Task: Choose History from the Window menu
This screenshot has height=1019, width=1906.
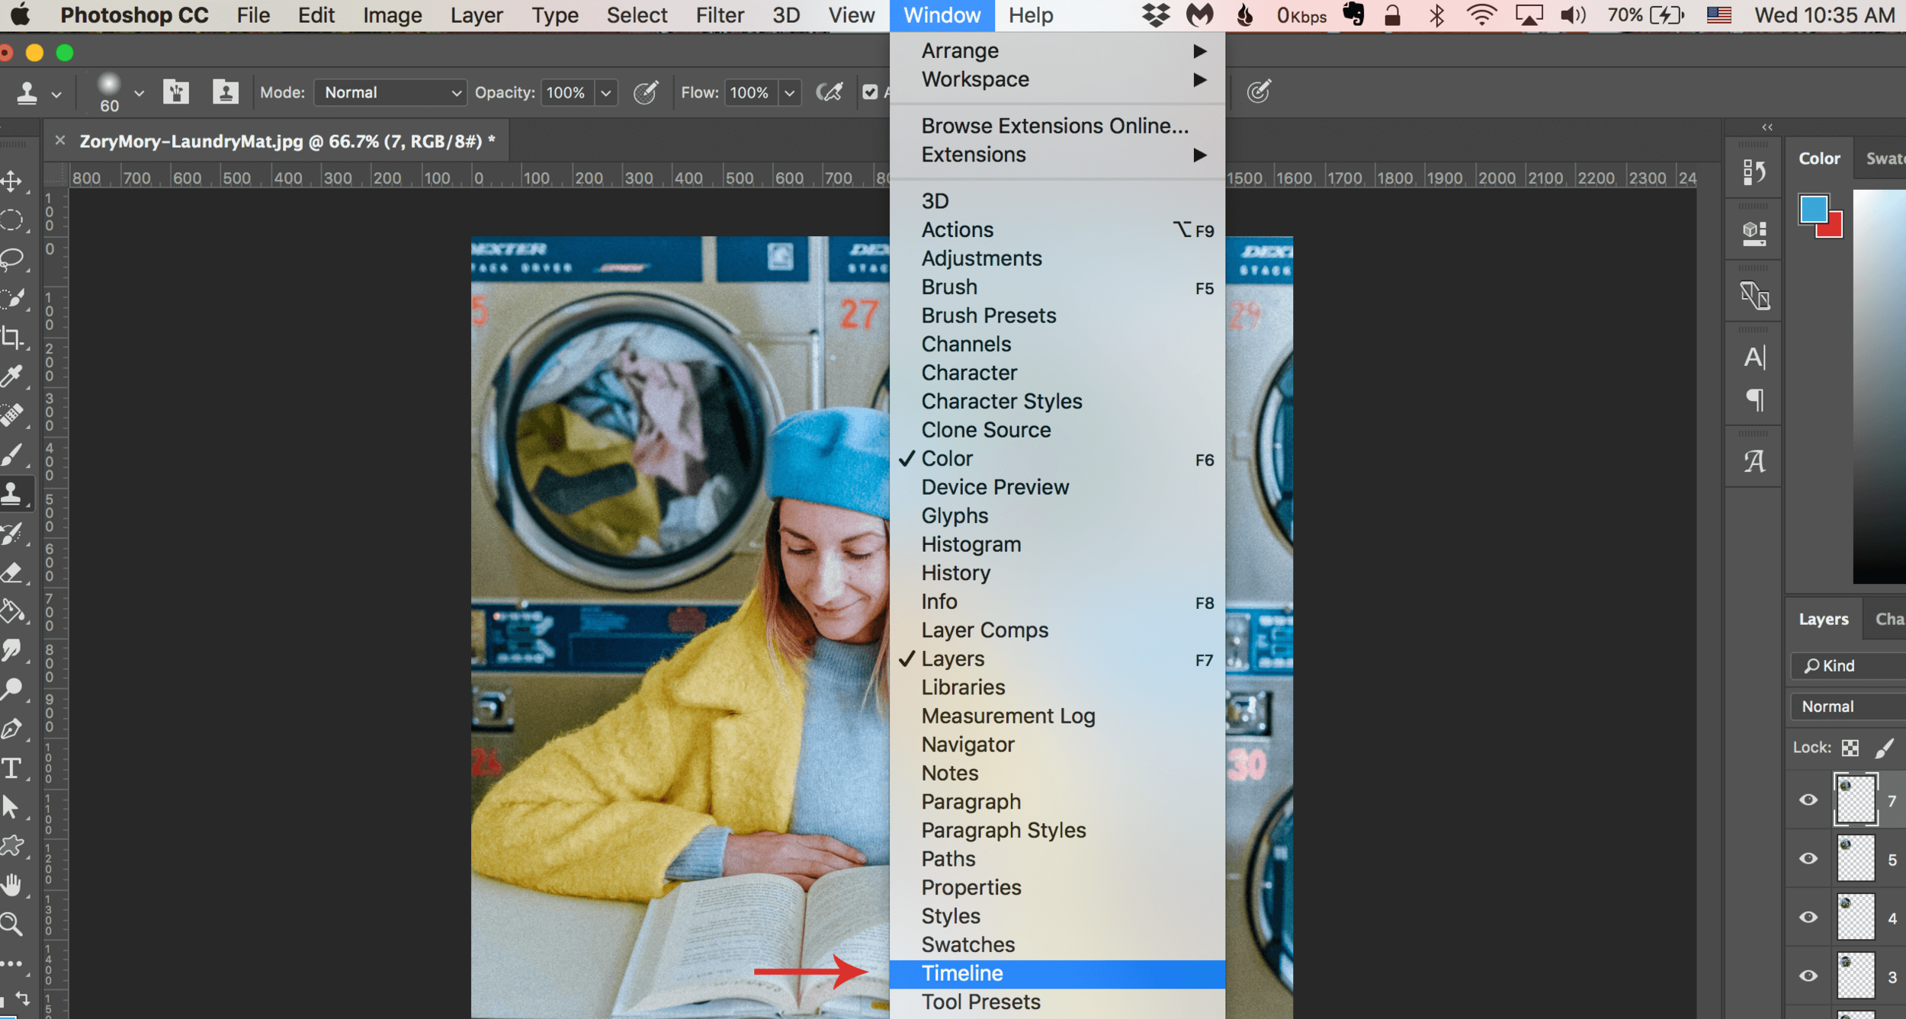Action: pyautogui.click(x=1057, y=573)
